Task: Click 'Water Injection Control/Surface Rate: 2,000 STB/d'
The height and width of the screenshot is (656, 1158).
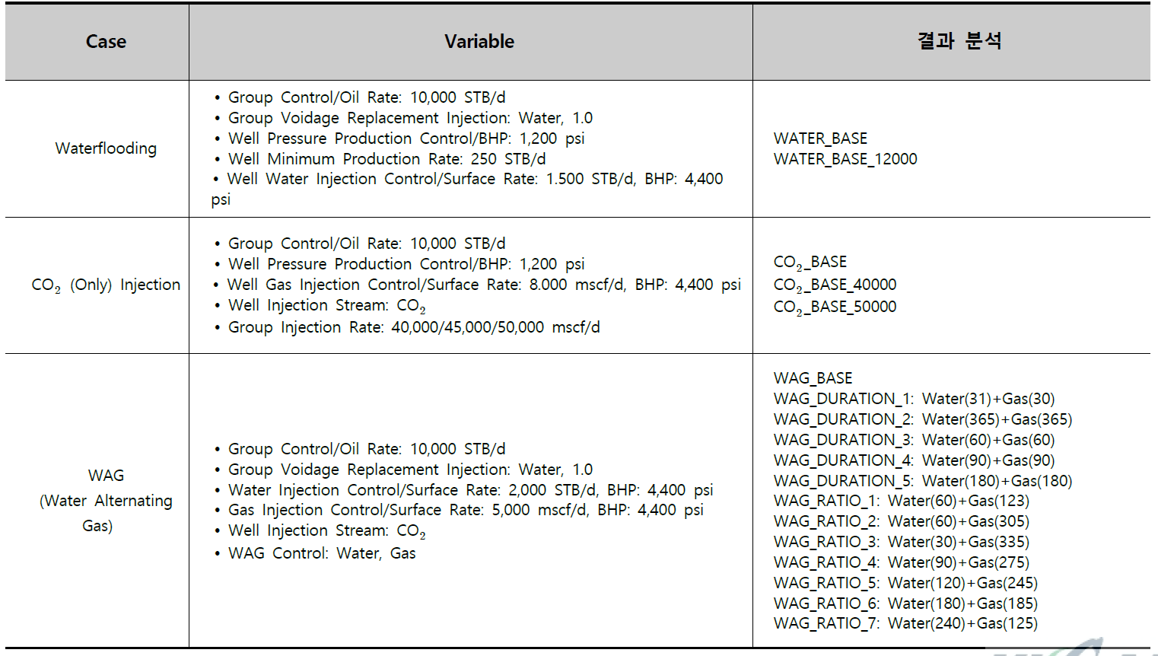Action: click(x=412, y=490)
